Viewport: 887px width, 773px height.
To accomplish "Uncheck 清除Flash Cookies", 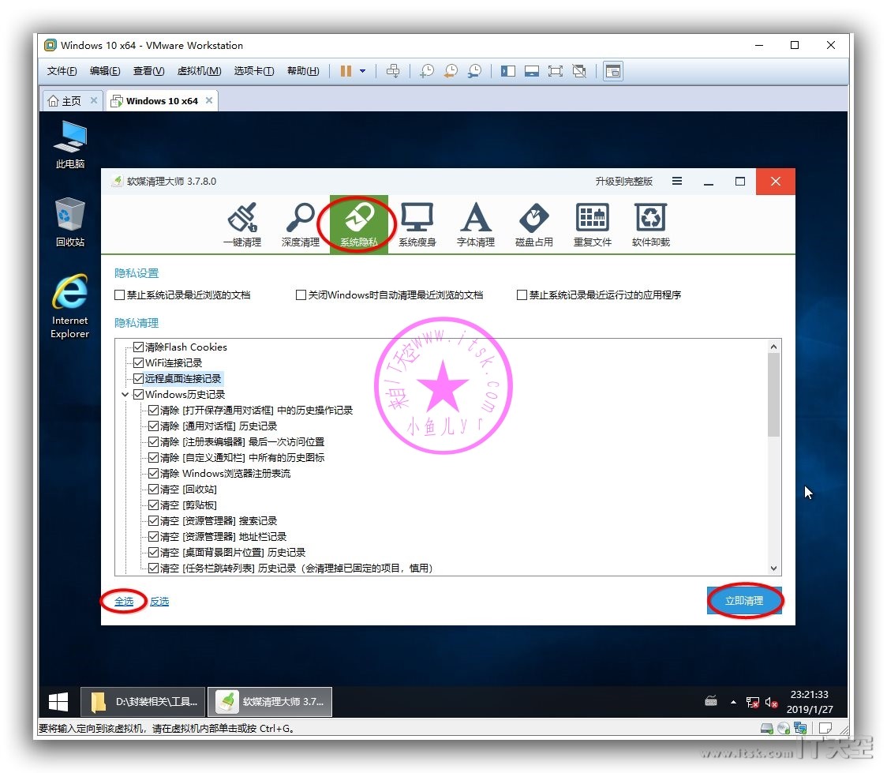I will pyautogui.click(x=139, y=347).
